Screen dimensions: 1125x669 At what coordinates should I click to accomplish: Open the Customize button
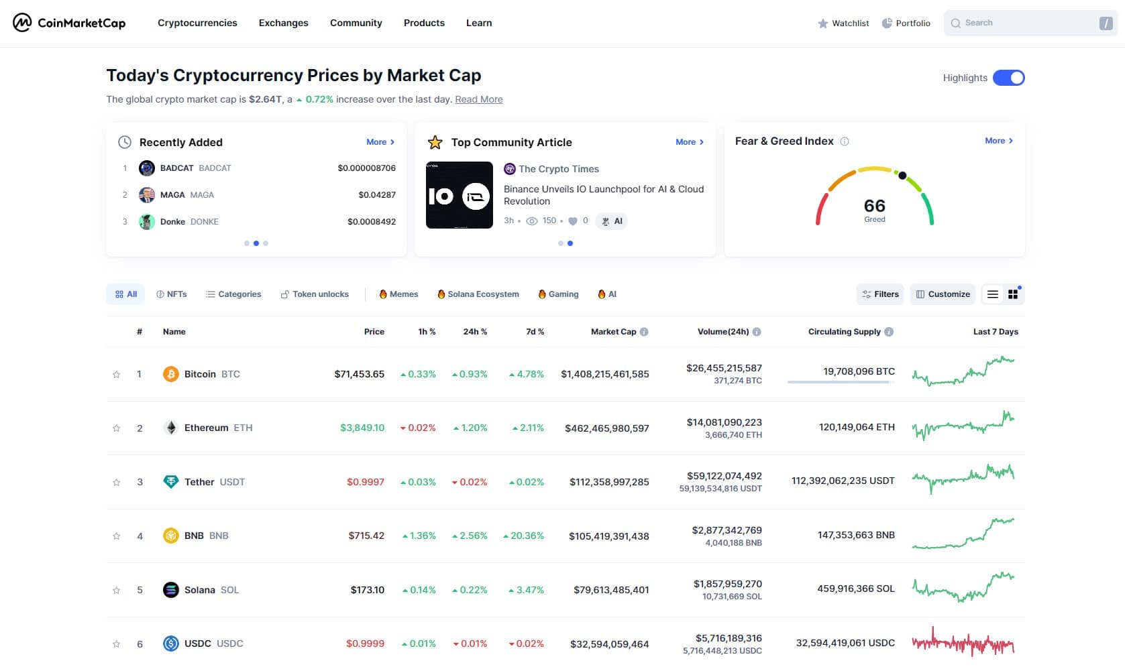point(943,294)
